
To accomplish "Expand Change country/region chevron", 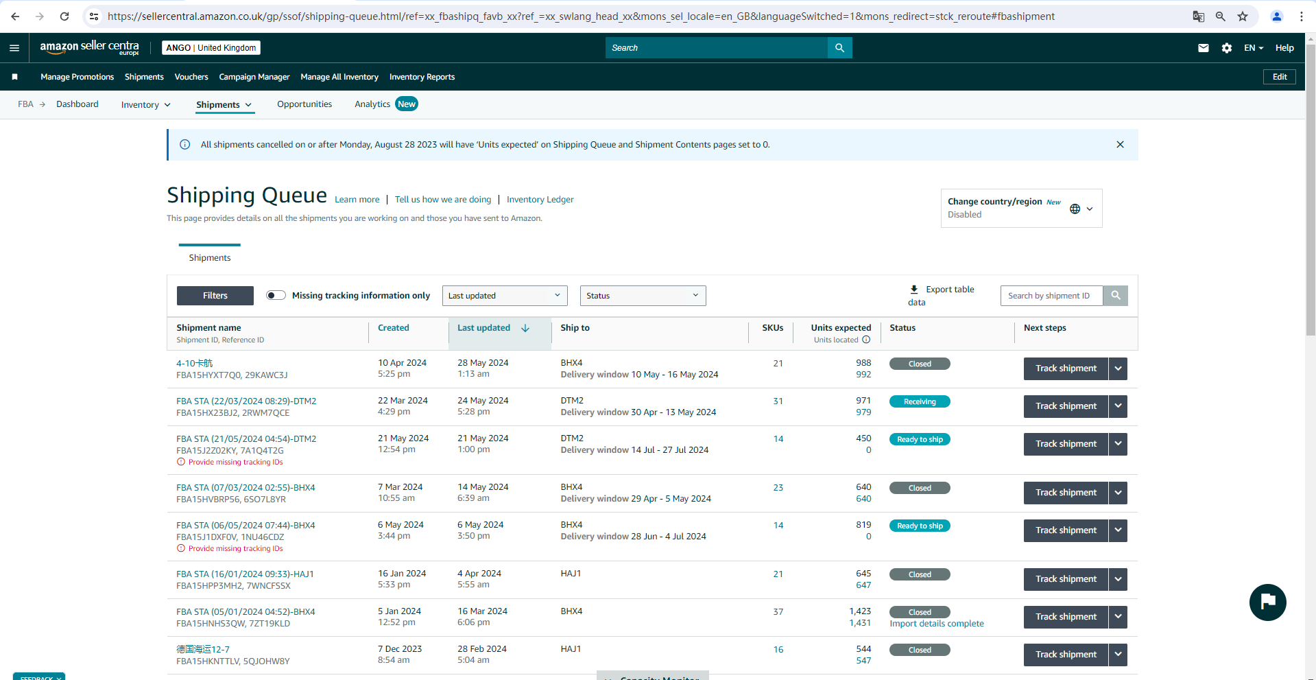I will point(1090,209).
